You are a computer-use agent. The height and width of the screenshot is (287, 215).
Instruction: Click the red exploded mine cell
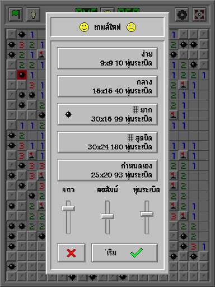click(x=22, y=75)
